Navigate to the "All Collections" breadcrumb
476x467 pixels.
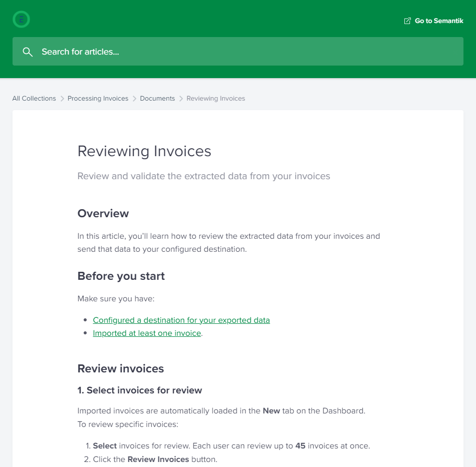[34, 98]
